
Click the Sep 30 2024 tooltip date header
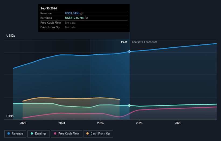(49, 8)
